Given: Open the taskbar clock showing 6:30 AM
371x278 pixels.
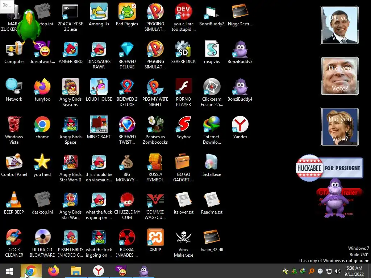Looking at the screenshot, I should coord(354,271).
